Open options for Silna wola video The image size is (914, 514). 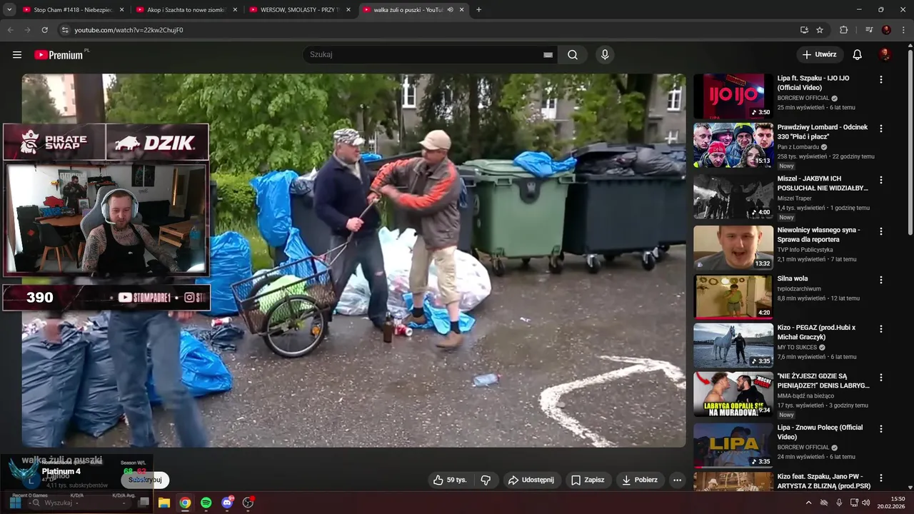coord(881,280)
